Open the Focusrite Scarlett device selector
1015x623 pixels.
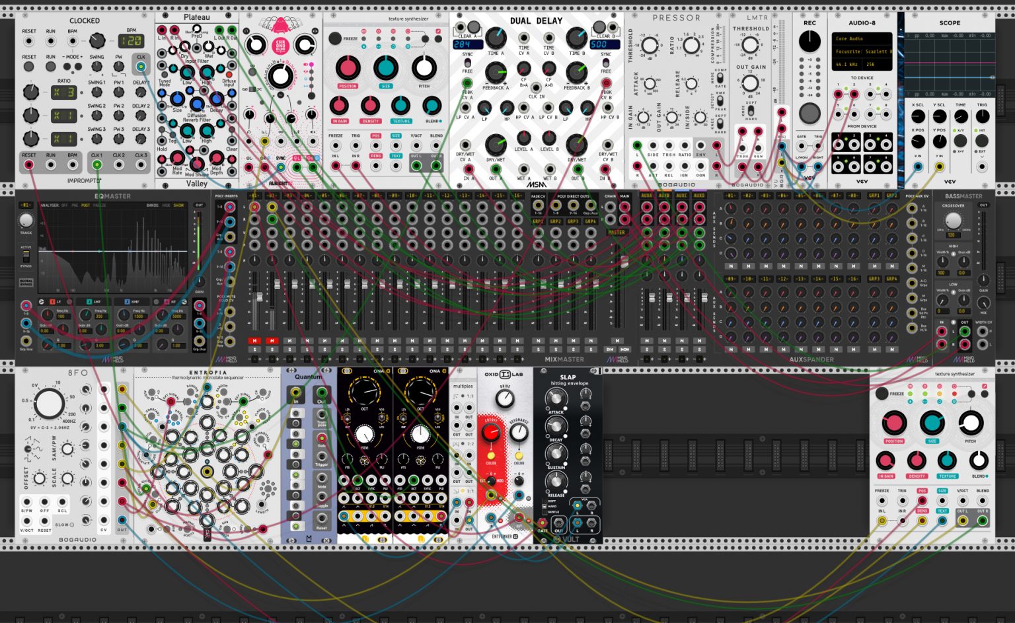point(862,52)
